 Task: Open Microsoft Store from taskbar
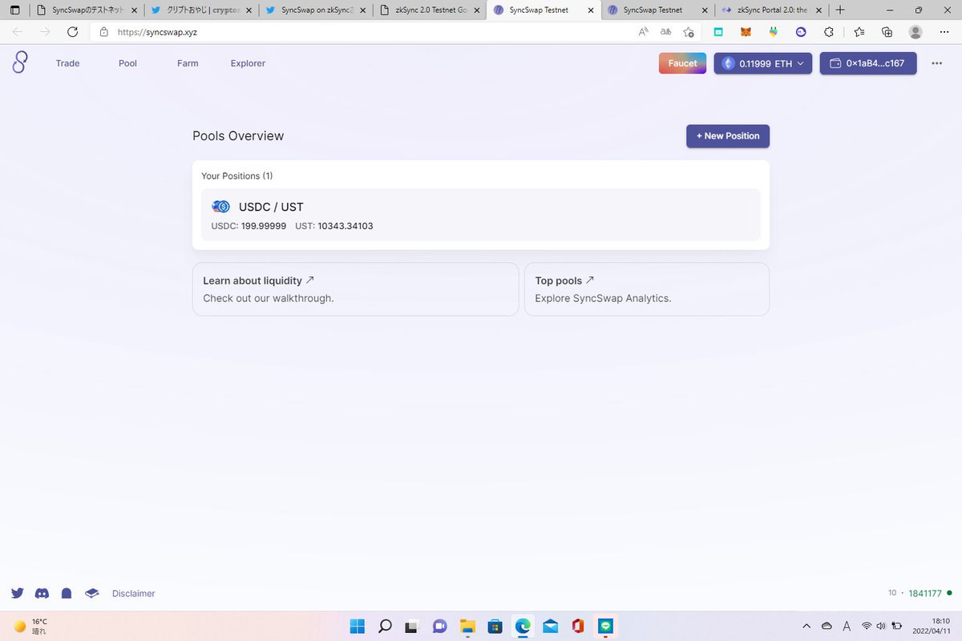[495, 626]
